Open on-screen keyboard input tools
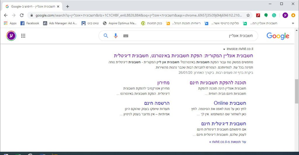 click(126, 36)
